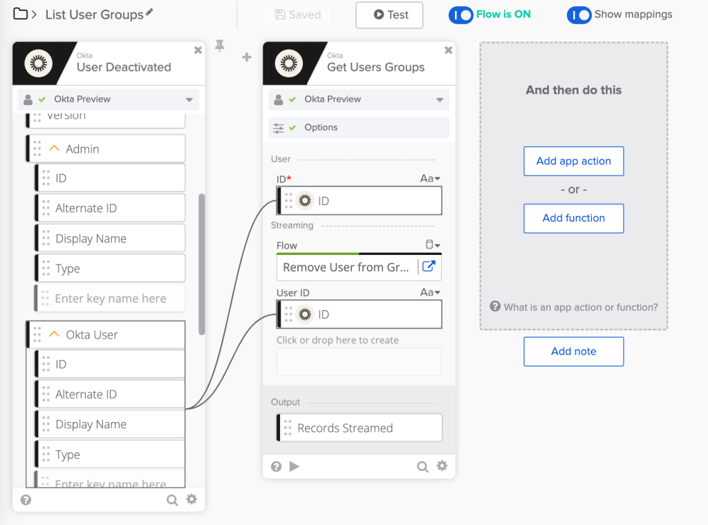Image resolution: width=708 pixels, height=525 pixels.
Task: Toggle the Show mappings switch
Action: (x=579, y=15)
